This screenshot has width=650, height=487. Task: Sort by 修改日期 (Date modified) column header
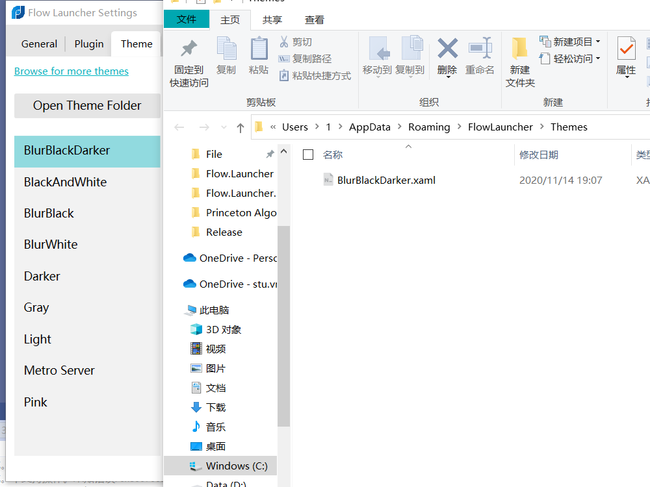539,155
